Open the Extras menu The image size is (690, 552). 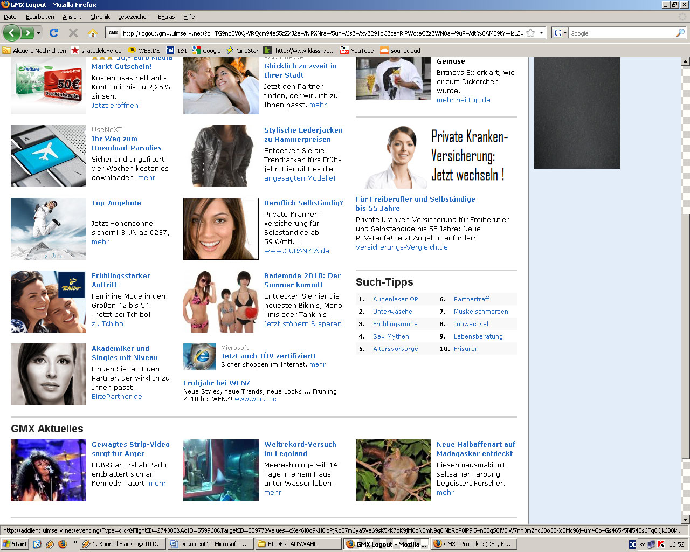coord(166,17)
